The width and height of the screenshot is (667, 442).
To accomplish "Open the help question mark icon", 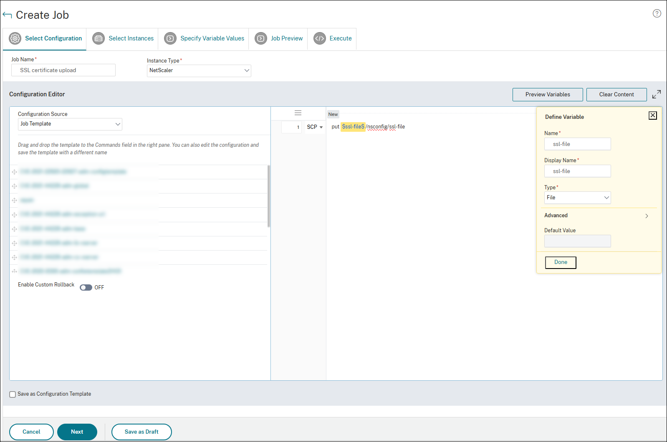I will (657, 13).
